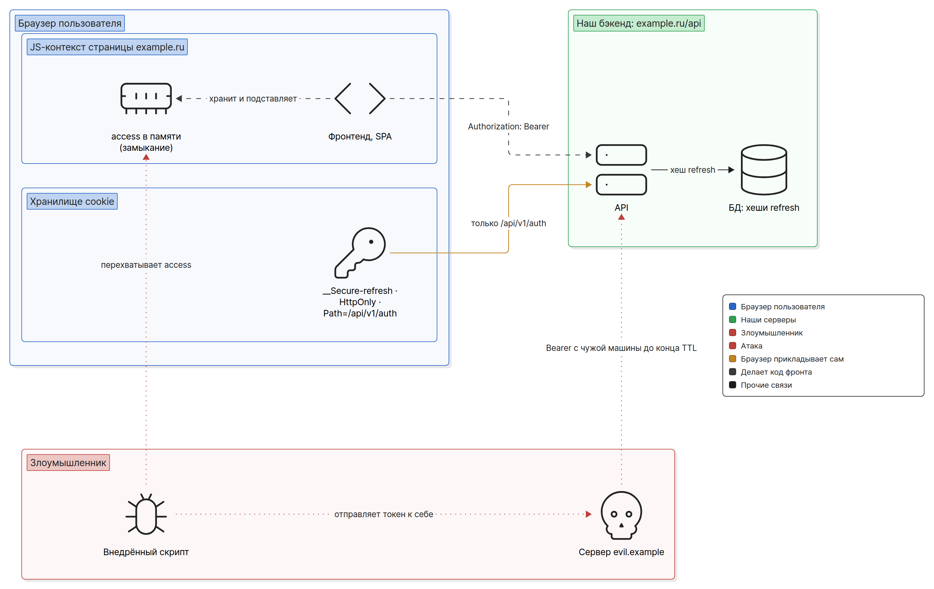Click the 'только /api/v1/auth' edge label
This screenshot has height=589, width=934.
click(508, 223)
